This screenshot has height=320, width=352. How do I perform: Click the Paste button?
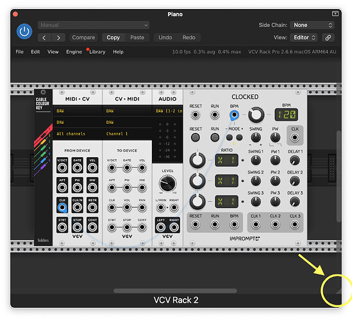(137, 37)
